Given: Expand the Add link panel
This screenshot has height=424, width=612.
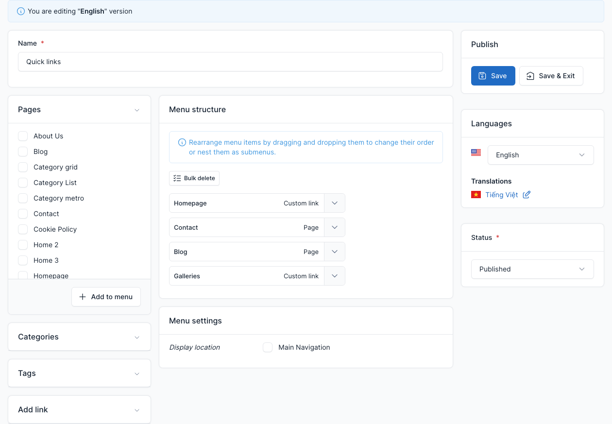Looking at the screenshot, I should tap(137, 410).
